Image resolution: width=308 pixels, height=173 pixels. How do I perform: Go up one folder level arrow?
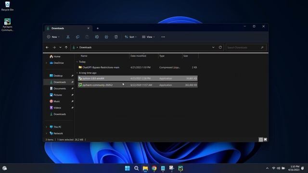[x=66, y=48]
